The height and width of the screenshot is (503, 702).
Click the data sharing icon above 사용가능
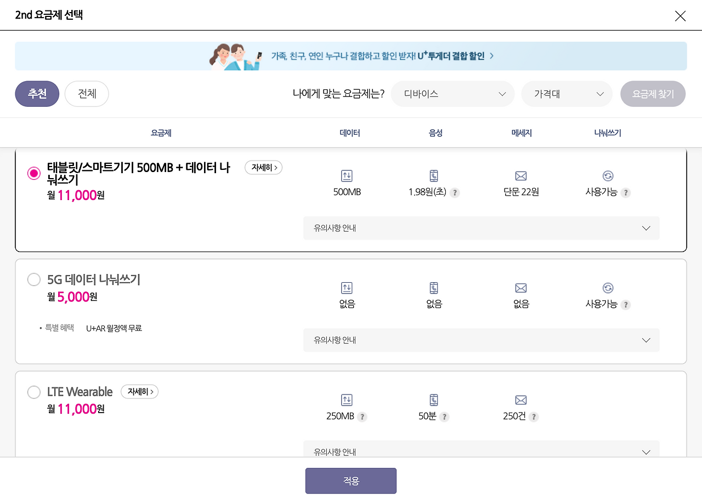coord(607,176)
